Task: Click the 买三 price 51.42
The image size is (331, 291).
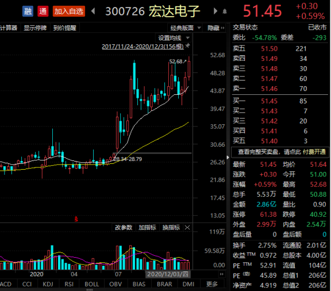Action: coord(269,121)
